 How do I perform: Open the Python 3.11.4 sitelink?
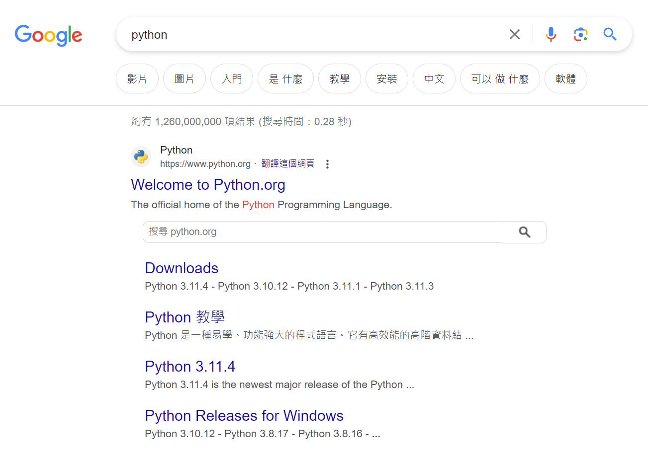[x=190, y=367]
